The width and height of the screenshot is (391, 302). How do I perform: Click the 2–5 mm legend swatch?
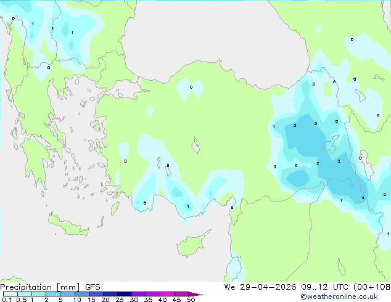point(53,294)
